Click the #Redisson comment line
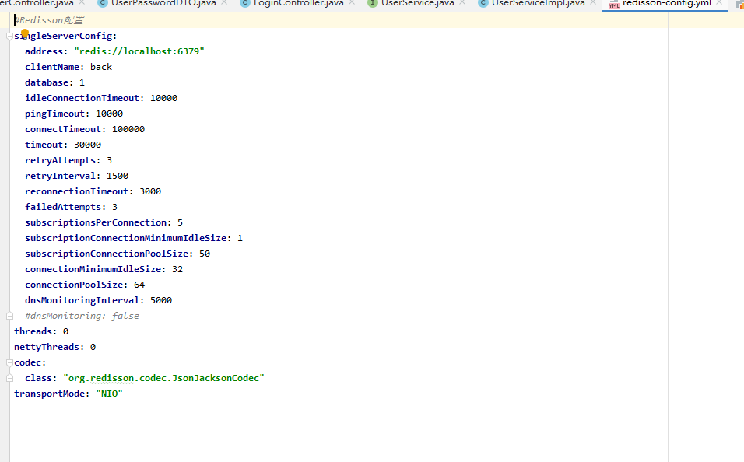The image size is (744, 462). [49, 20]
